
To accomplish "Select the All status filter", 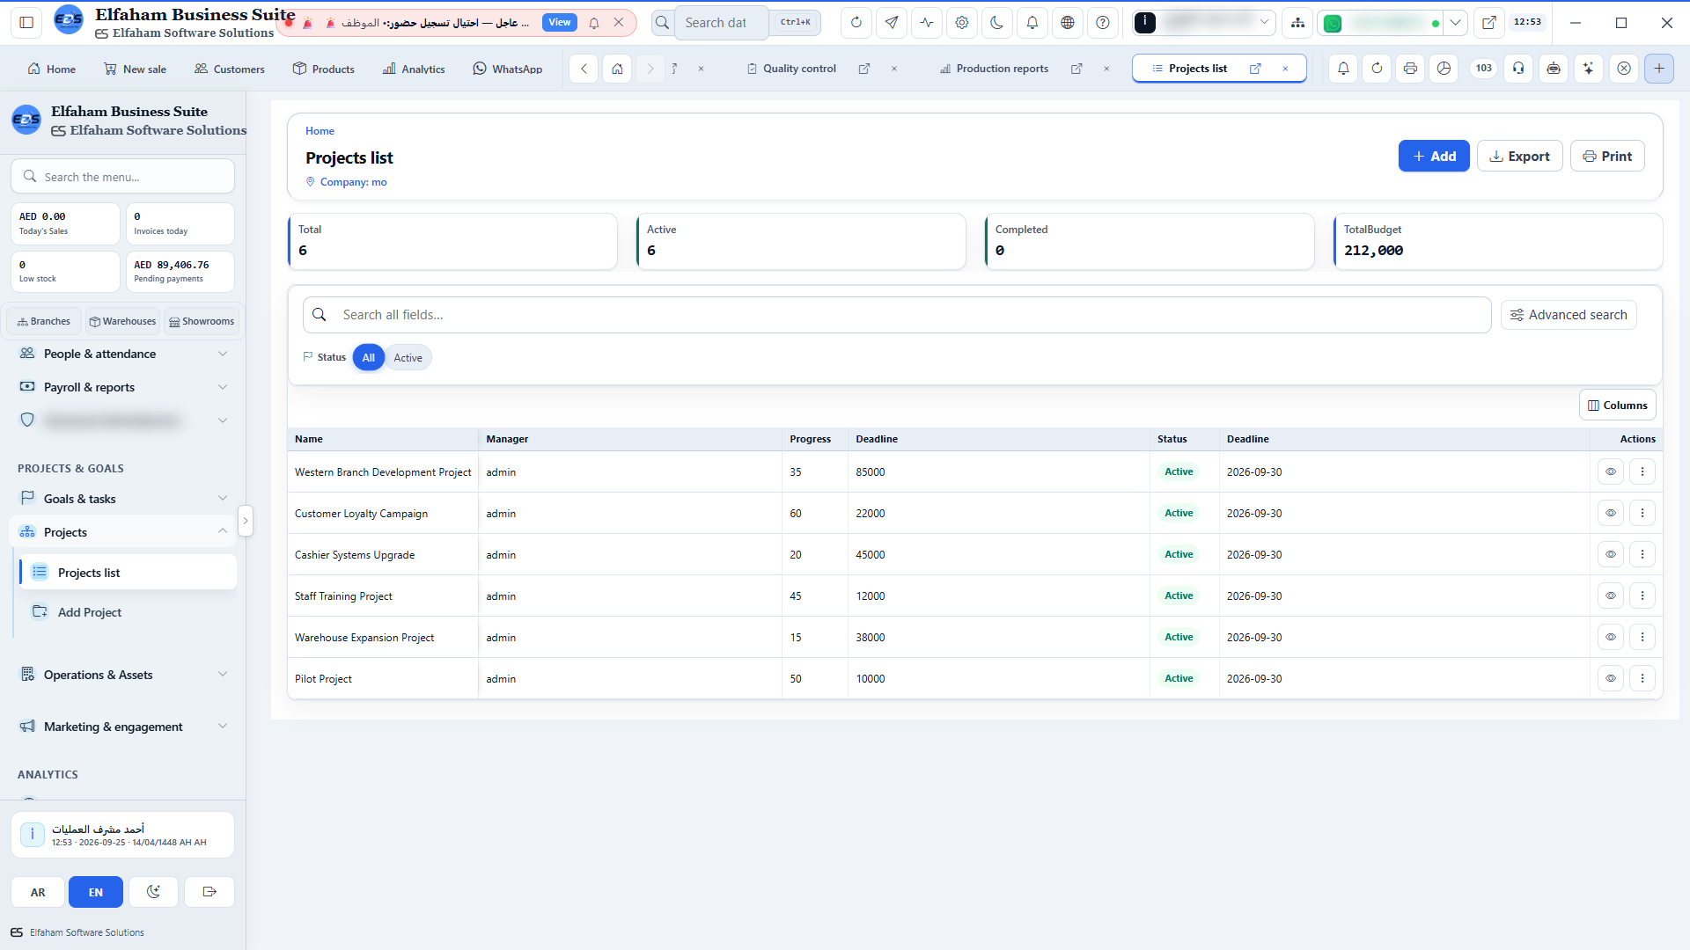I will click(368, 357).
